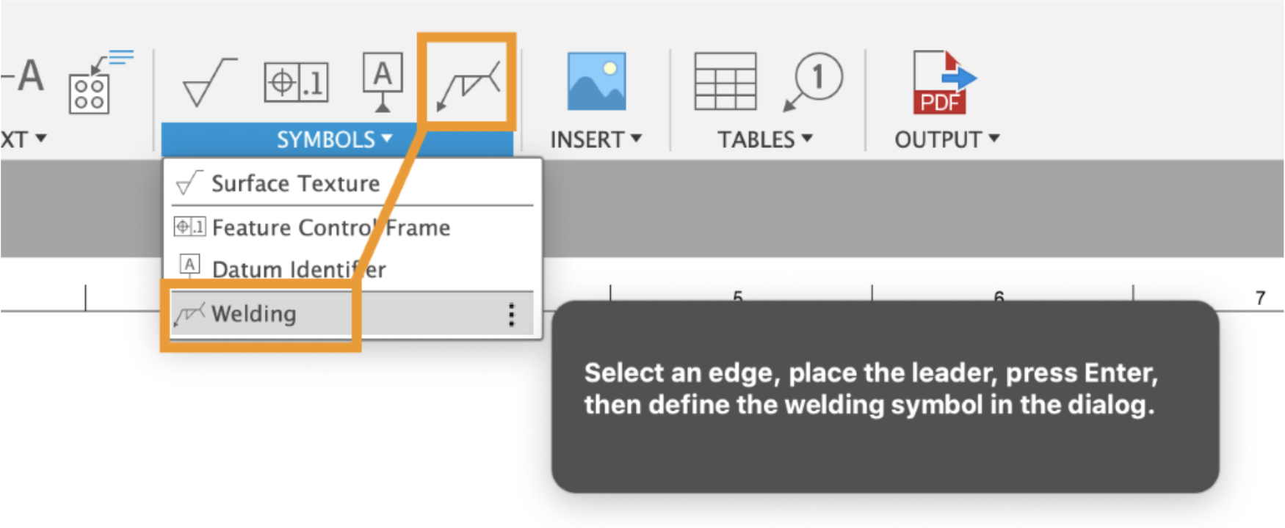Viewport: 1285px width, 528px height.
Task: Choose the Datum Identifier toolbar icon
Action: (383, 82)
